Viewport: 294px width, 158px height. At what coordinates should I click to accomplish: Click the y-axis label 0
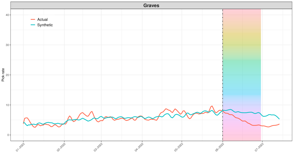tap(8, 135)
